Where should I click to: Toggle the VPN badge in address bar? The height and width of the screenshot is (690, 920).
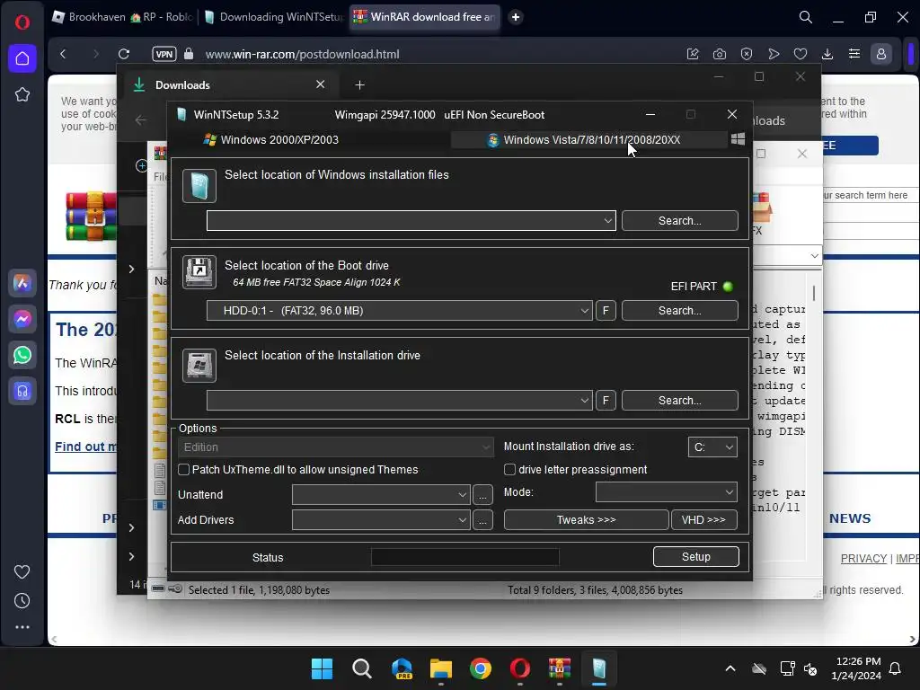coord(164,54)
